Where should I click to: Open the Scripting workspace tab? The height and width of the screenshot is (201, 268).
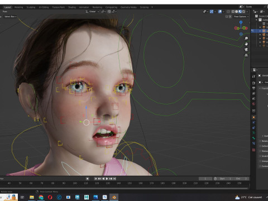point(144,7)
